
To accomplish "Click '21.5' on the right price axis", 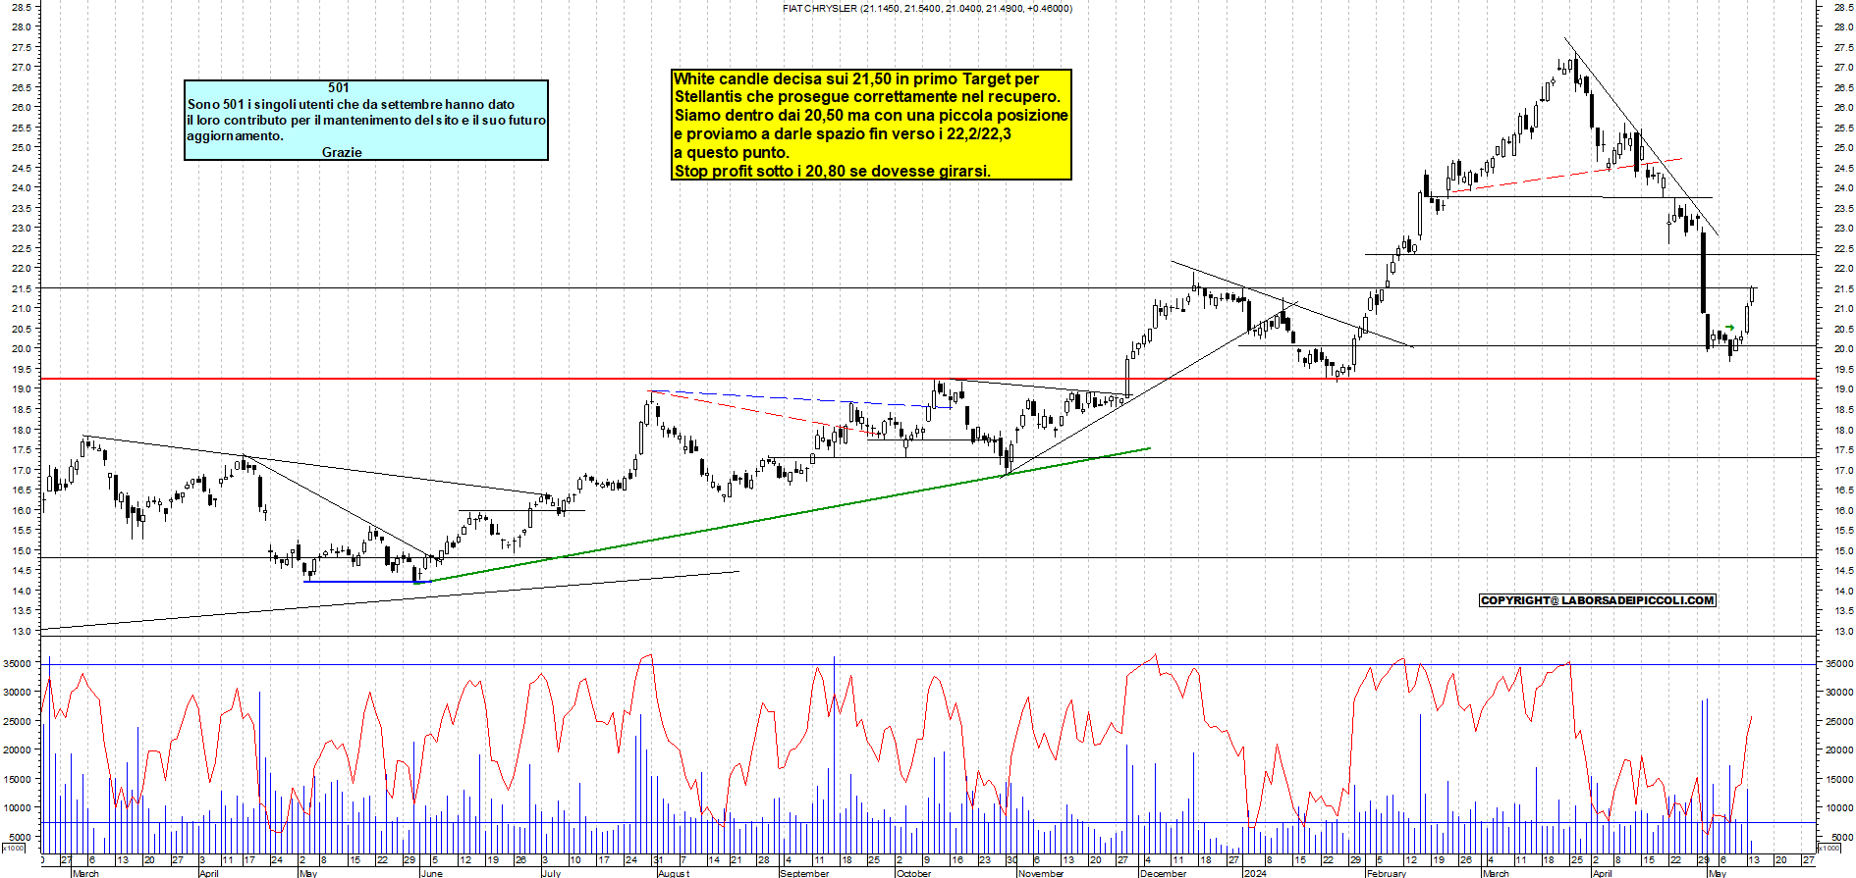I will click(x=1842, y=288).
